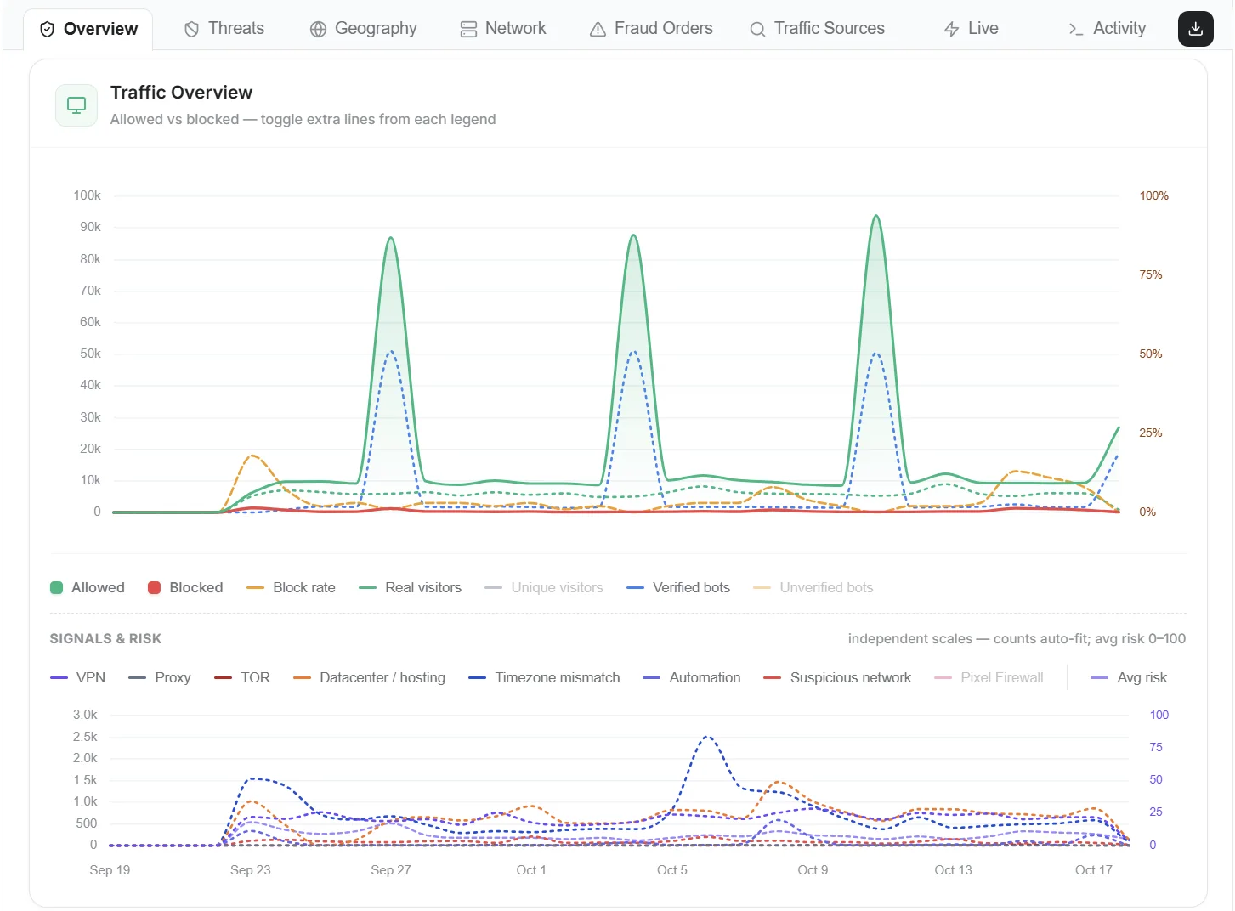1235x911 pixels.
Task: Click the "80k" y-axis label
Action: (90, 259)
